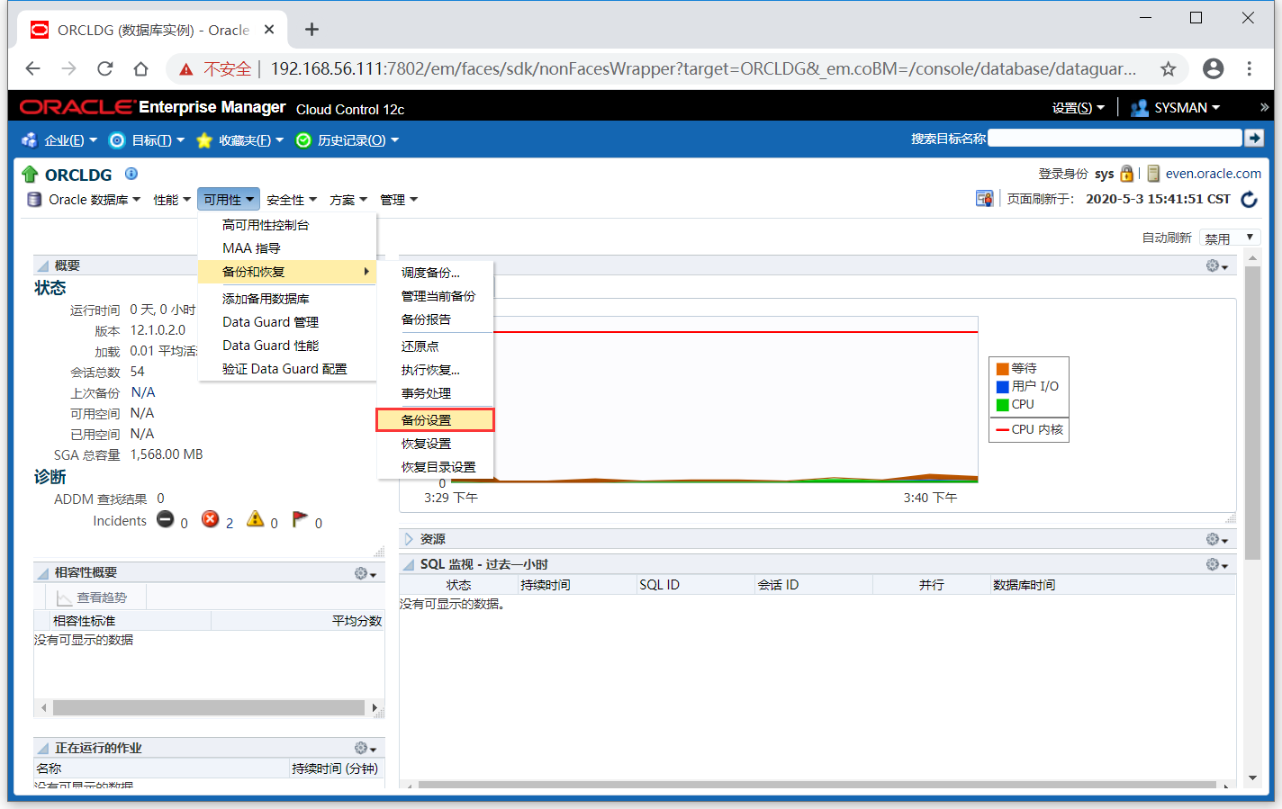The width and height of the screenshot is (1282, 809).
Task: Open the 安全性 menu
Action: coord(292,200)
